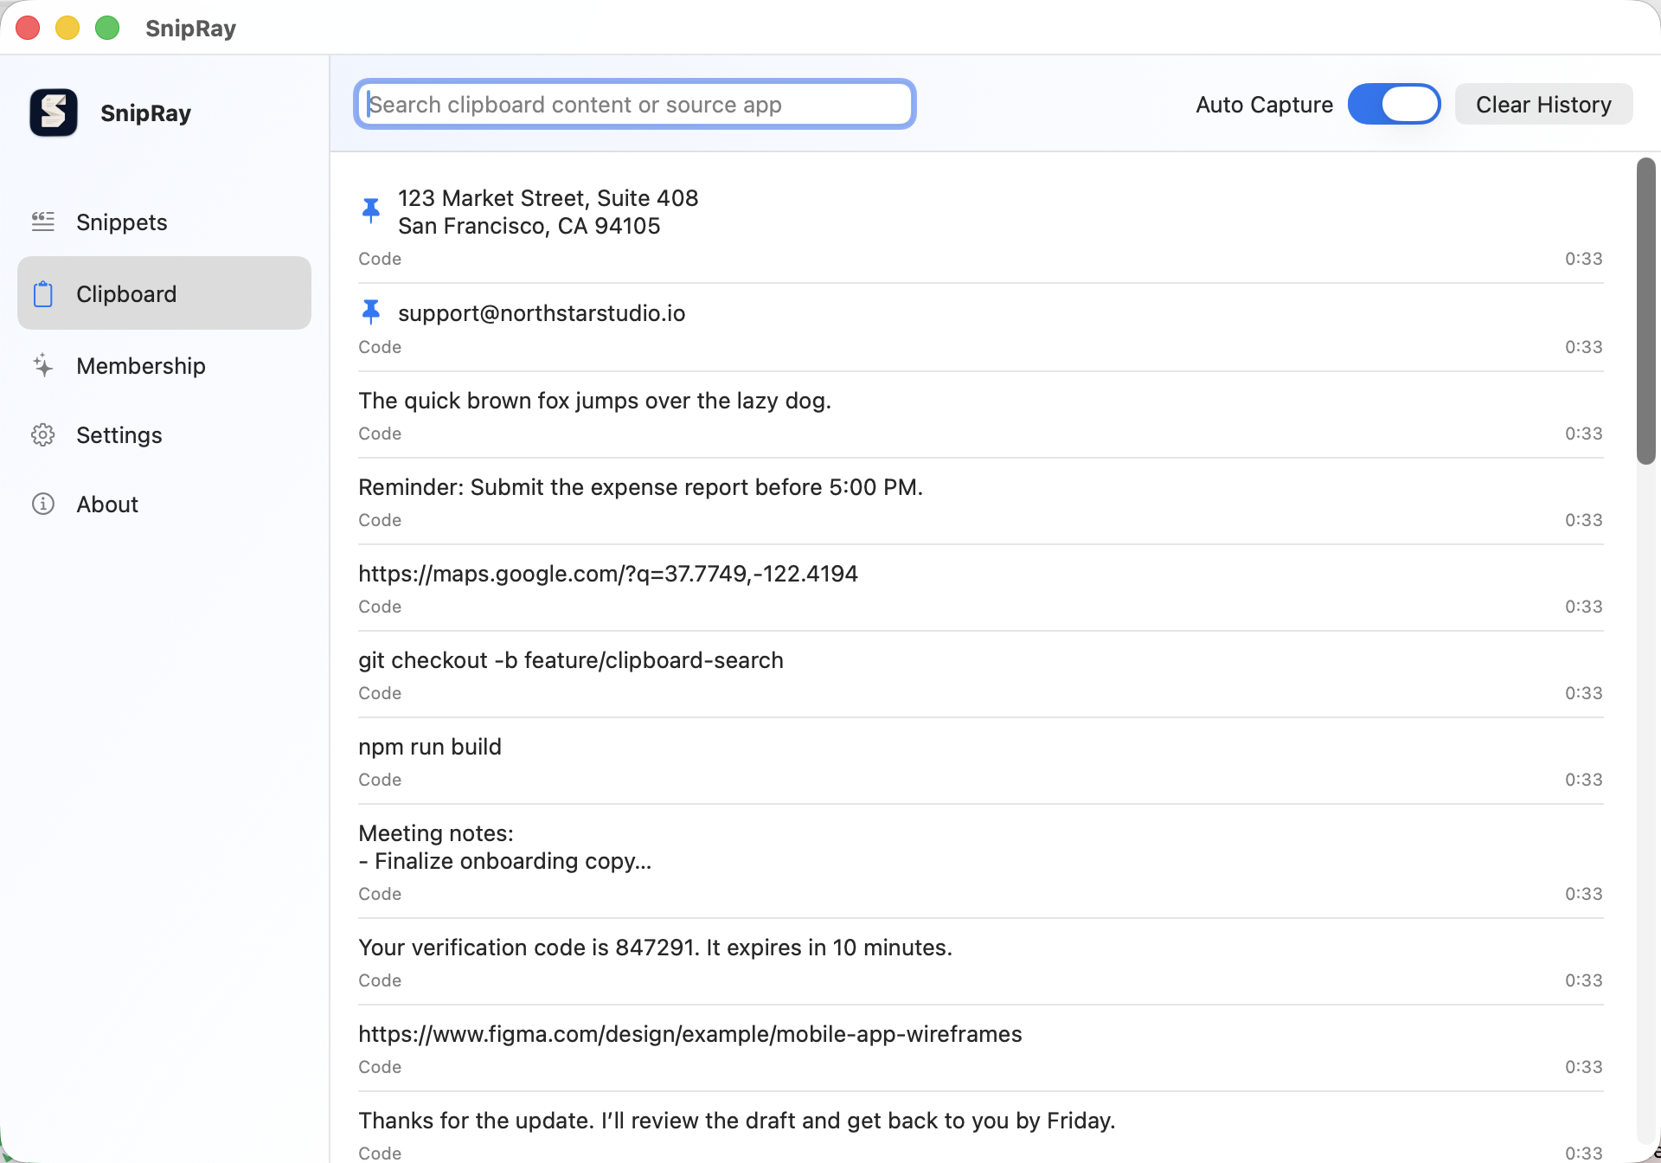The image size is (1661, 1163).
Task: Click the Snippets sidebar icon
Action: point(43,222)
